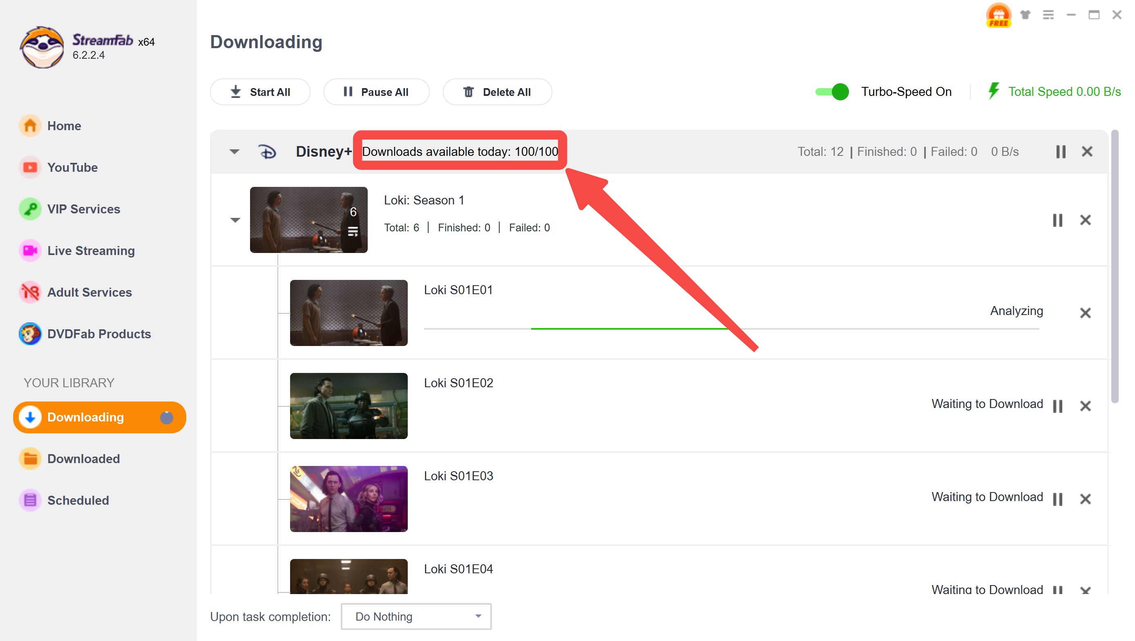The height and width of the screenshot is (641, 1135).
Task: Click Total Speed 0.00 B/s text
Action: pos(1064,91)
